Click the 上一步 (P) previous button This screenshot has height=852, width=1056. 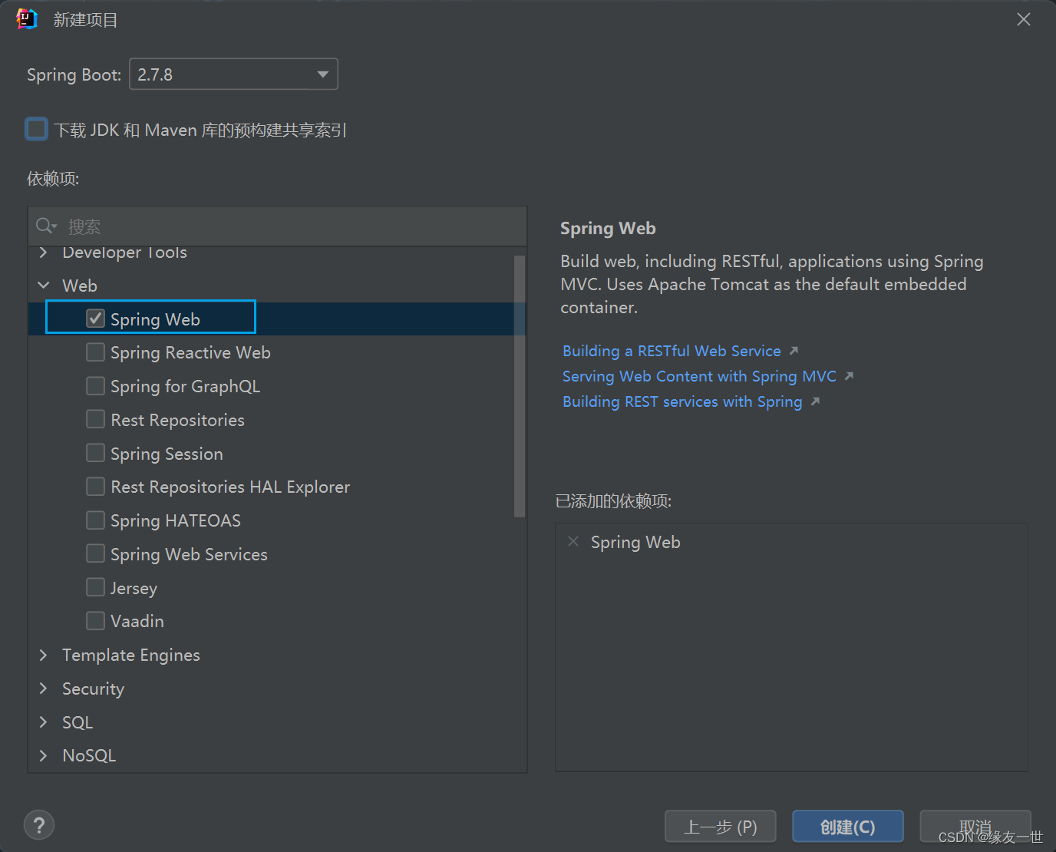720,827
